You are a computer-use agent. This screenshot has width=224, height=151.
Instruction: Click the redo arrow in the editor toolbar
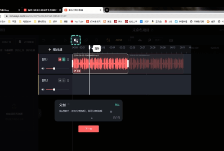pos(54,40)
